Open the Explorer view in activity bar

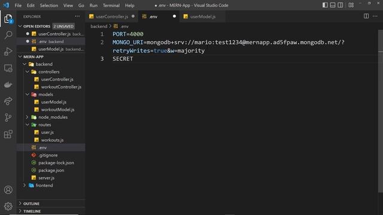8,19
